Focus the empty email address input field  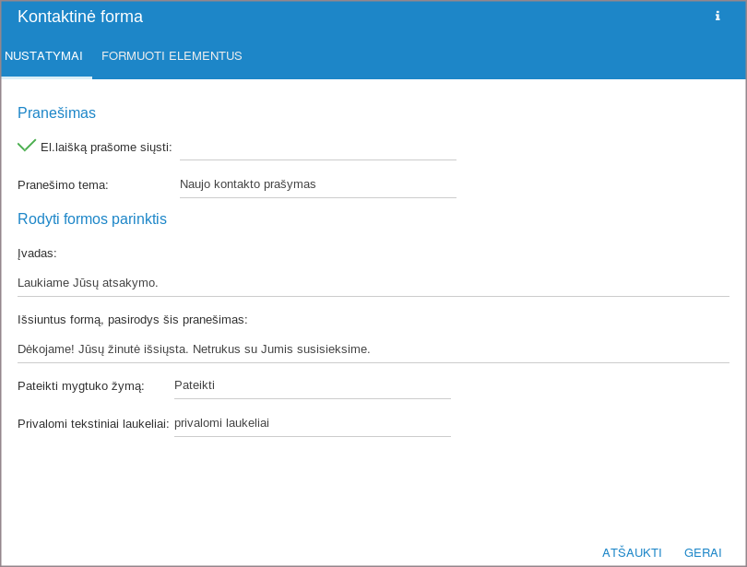coord(317,147)
